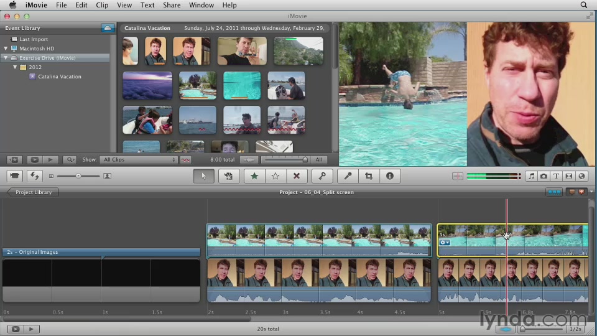The width and height of the screenshot is (597, 336).
Task: Toggle the orange chapter marker button
Action: pos(581,192)
